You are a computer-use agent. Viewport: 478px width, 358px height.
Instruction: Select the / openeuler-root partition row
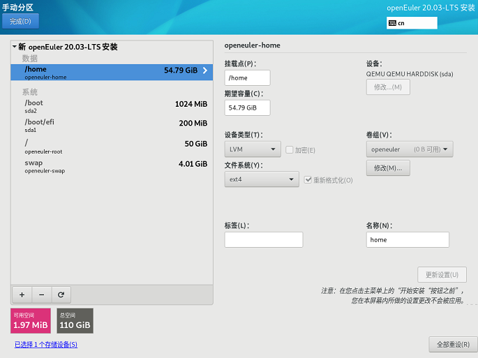pos(112,146)
